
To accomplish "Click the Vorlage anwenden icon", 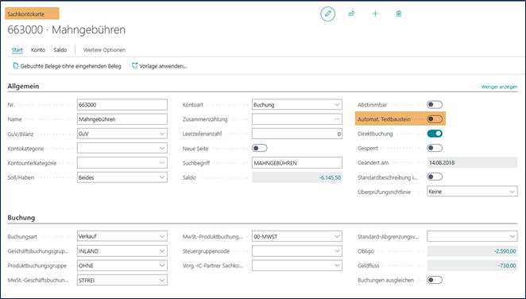I will tap(134, 66).
